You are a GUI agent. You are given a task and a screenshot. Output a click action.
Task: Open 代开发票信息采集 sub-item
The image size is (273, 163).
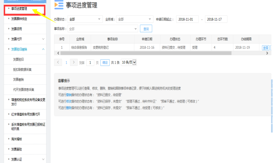click(x=23, y=90)
